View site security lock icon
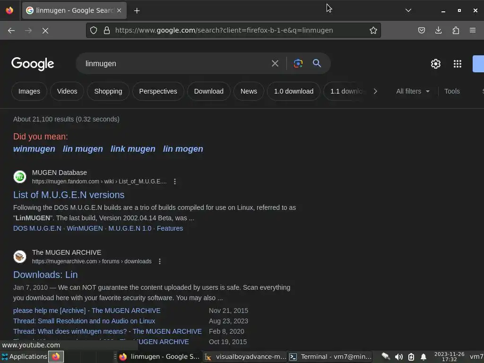This screenshot has width=484, height=363. (107, 30)
